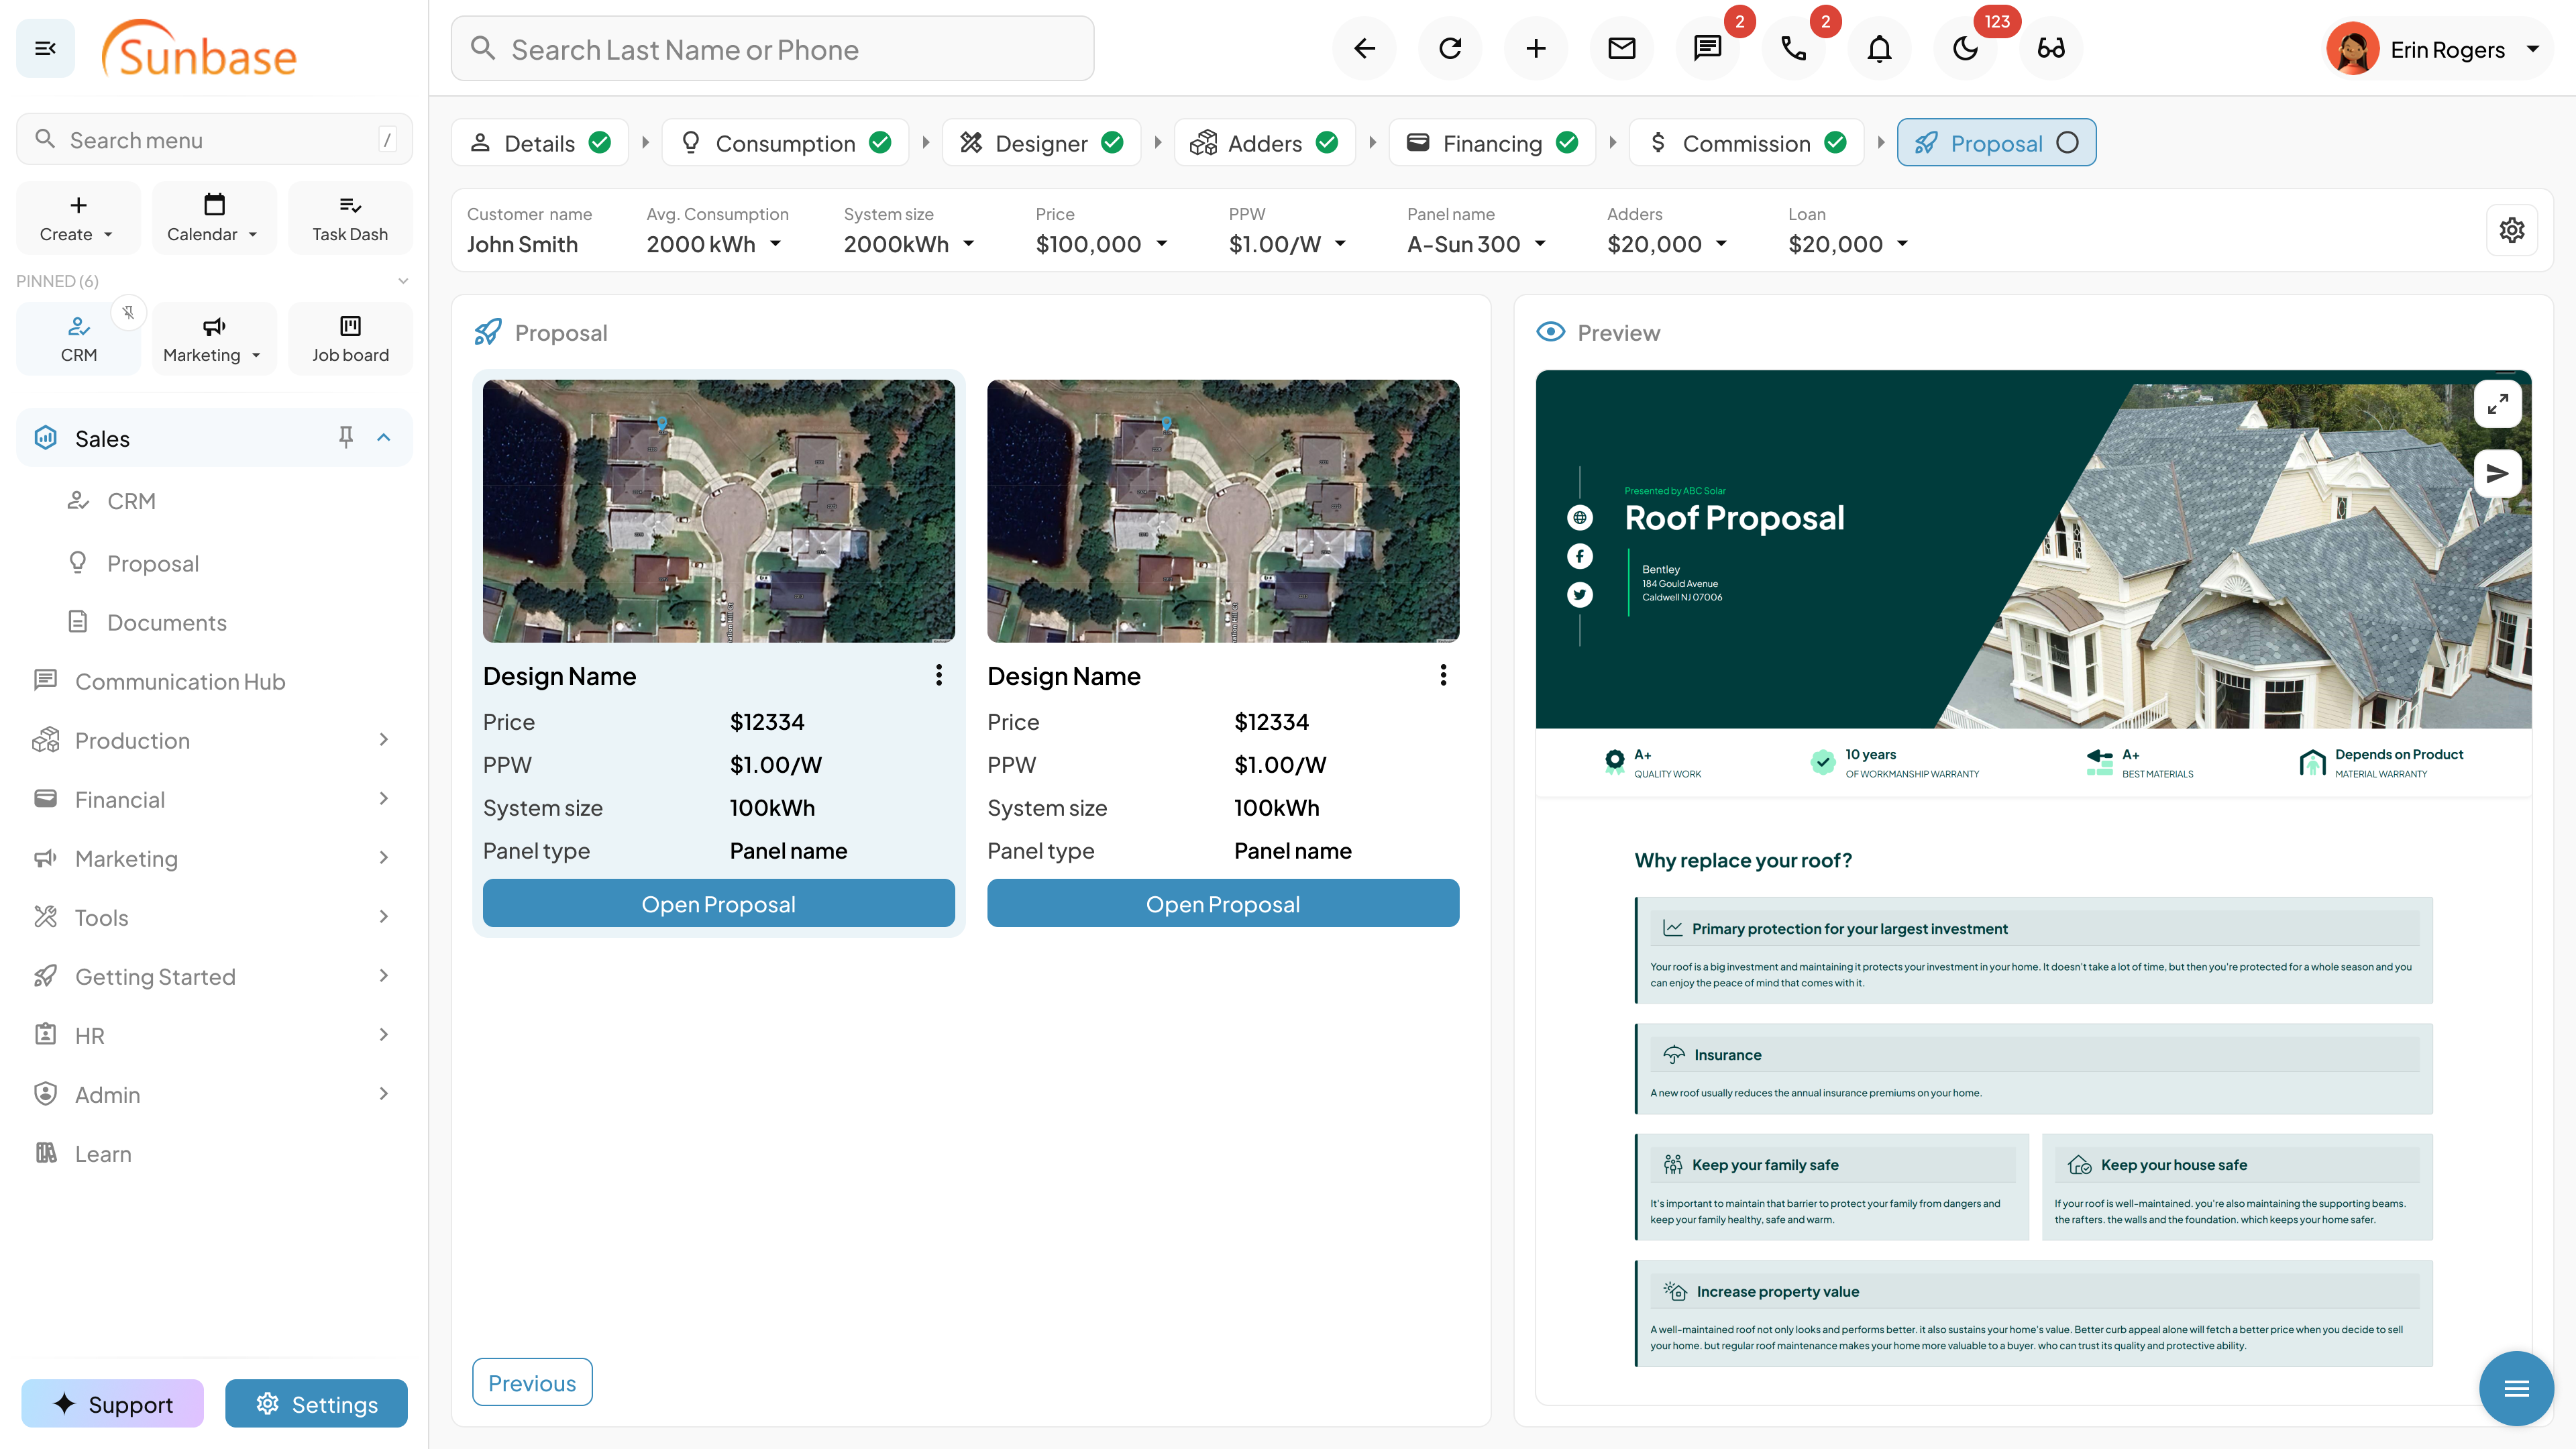2576x1449 pixels.
Task: Go to the Designer step tab
Action: (1041, 143)
